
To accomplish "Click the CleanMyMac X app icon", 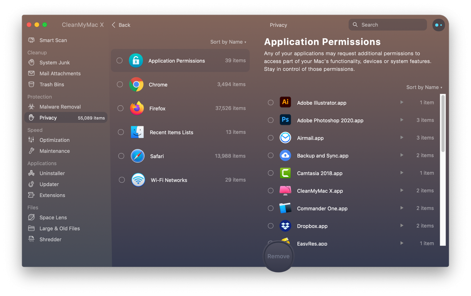I will [x=285, y=190].
